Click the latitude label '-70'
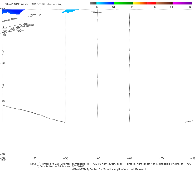The height and width of the screenshot is (171, 195). (x=2, y=63)
